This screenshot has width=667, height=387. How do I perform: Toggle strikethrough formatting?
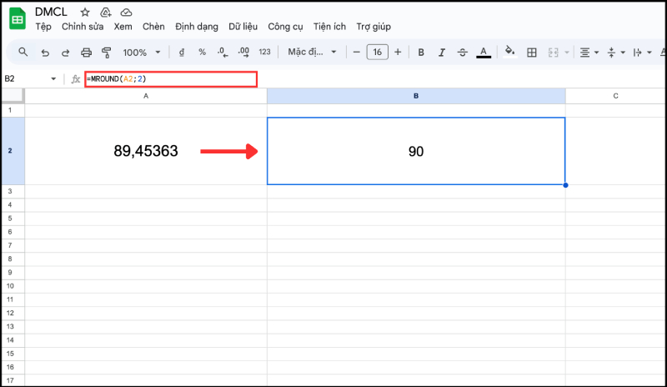(463, 53)
